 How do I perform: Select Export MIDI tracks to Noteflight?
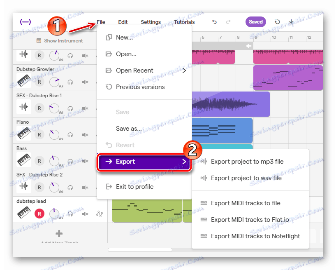coord(250,236)
